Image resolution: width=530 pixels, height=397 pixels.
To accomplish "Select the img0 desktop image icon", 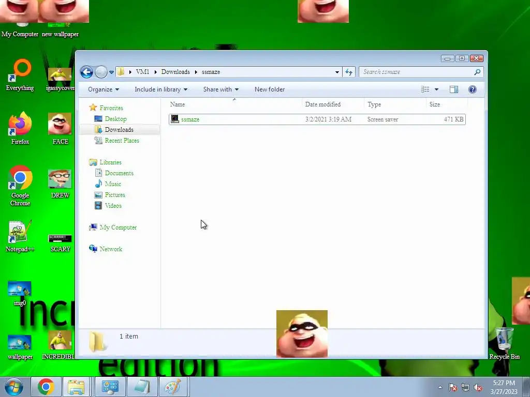I will [20, 294].
